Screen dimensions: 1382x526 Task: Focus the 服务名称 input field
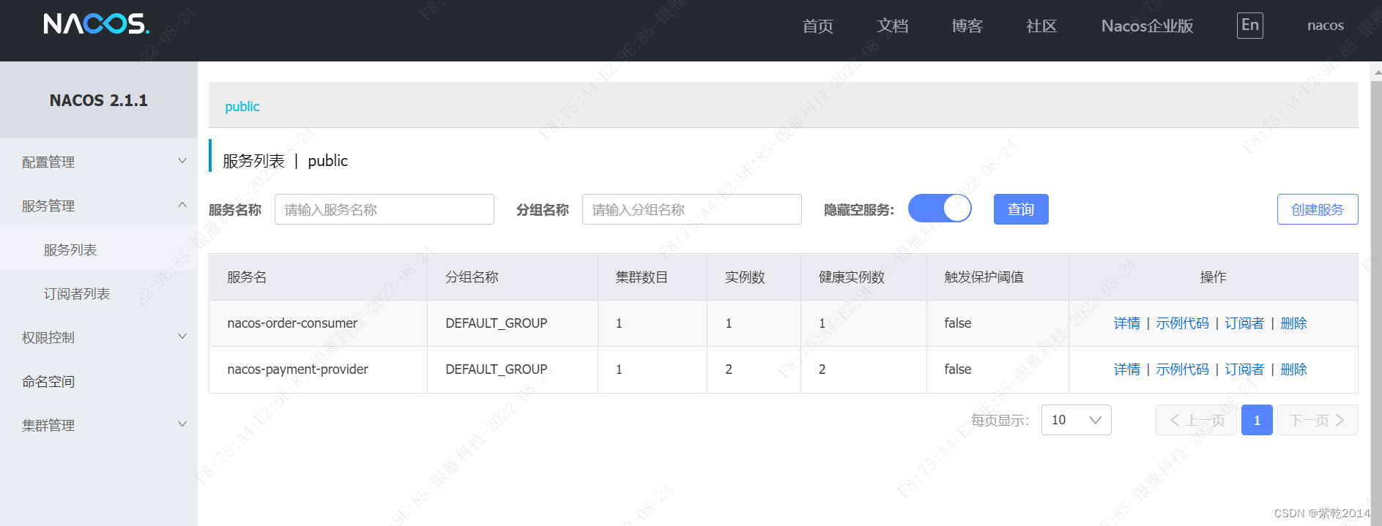(x=384, y=209)
